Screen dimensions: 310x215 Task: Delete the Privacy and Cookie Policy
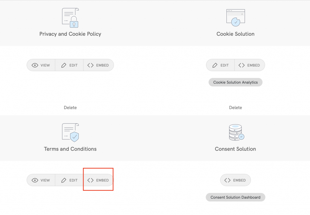tap(70, 107)
